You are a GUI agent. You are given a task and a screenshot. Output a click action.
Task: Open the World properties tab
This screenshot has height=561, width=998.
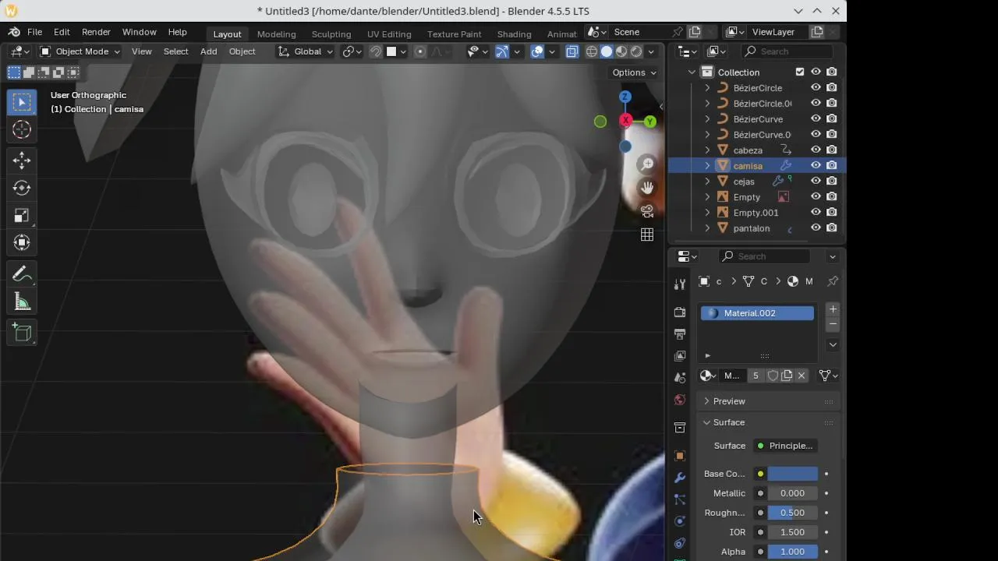pyautogui.click(x=680, y=400)
